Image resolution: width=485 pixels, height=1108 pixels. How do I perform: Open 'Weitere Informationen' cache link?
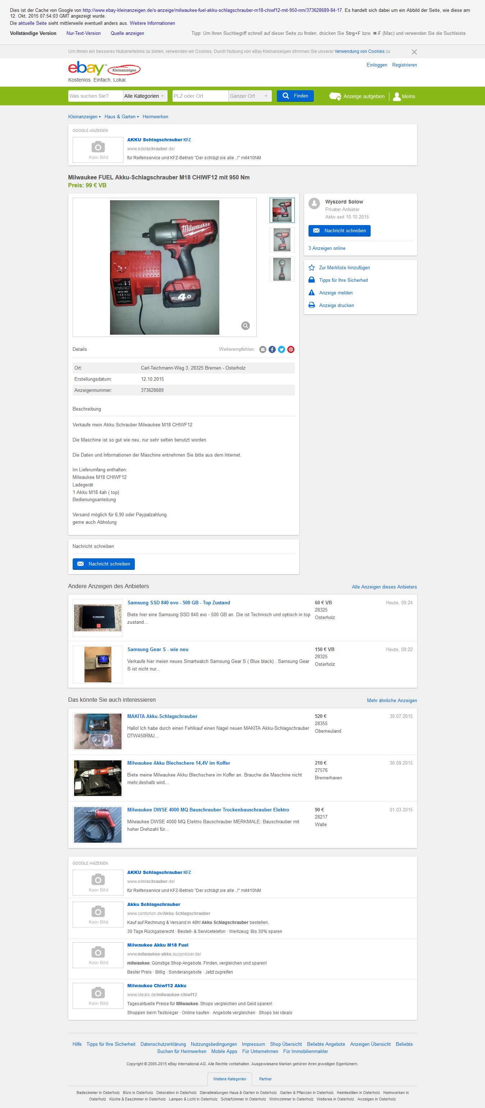[152, 23]
